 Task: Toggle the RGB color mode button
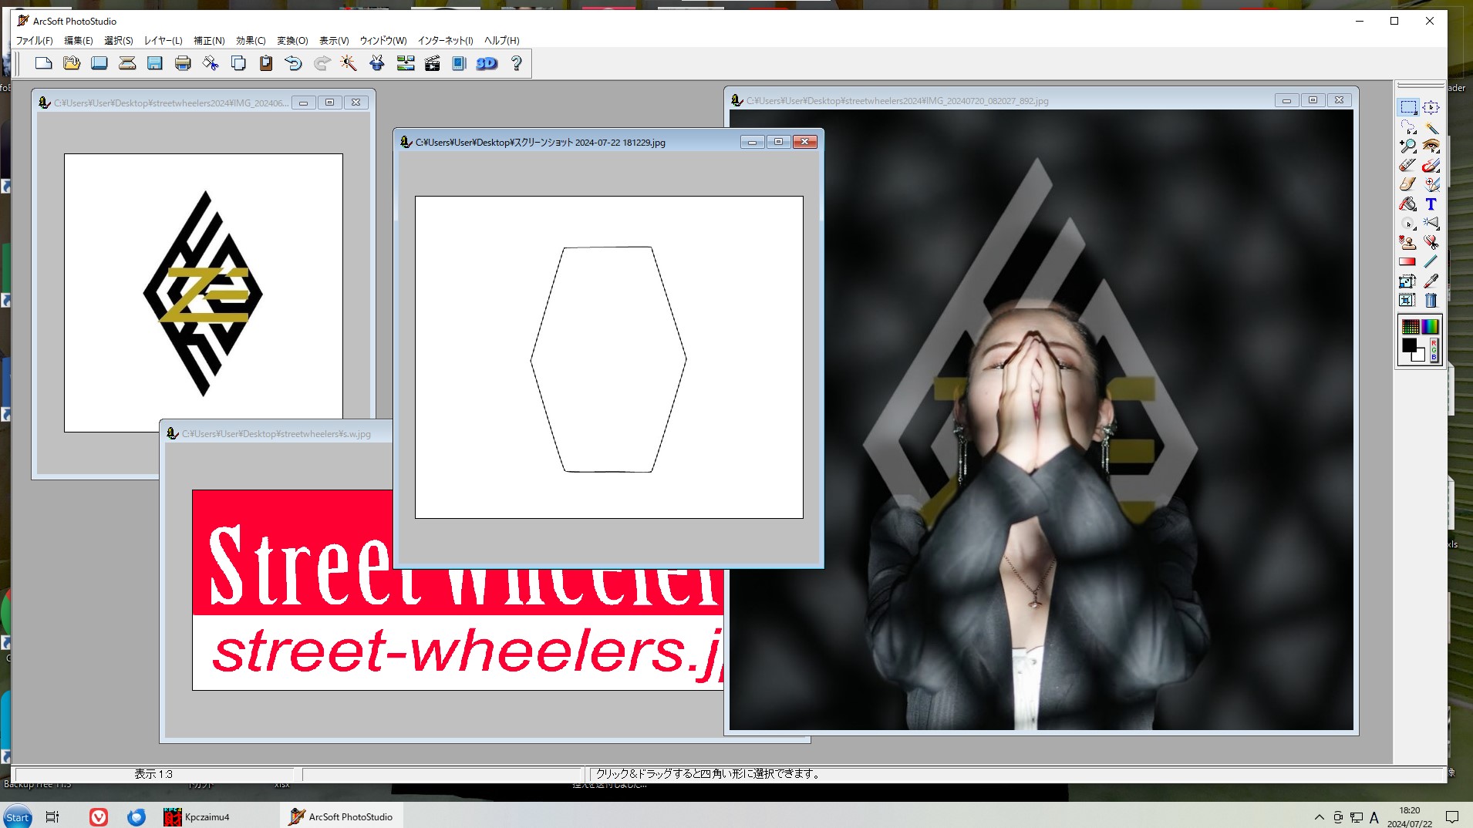[1434, 350]
